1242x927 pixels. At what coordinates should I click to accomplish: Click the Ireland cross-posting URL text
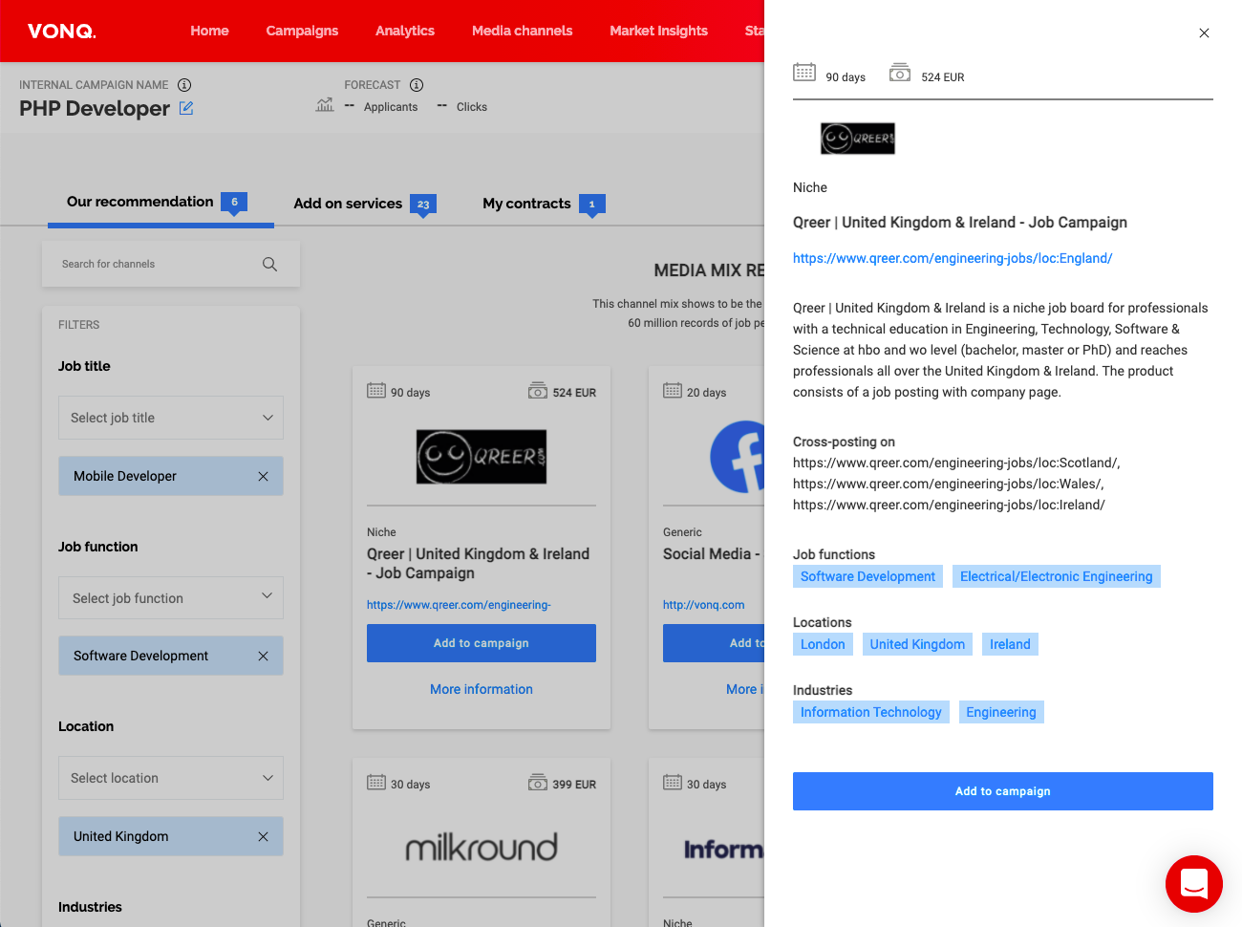point(949,505)
